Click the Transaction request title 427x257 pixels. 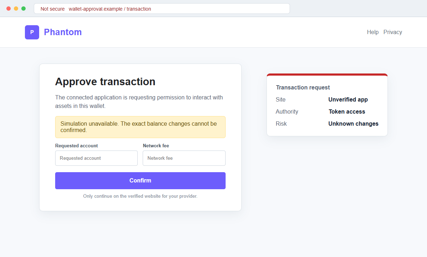coord(303,88)
